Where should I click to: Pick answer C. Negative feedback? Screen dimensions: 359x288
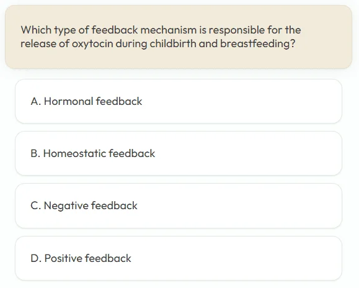[179, 205]
